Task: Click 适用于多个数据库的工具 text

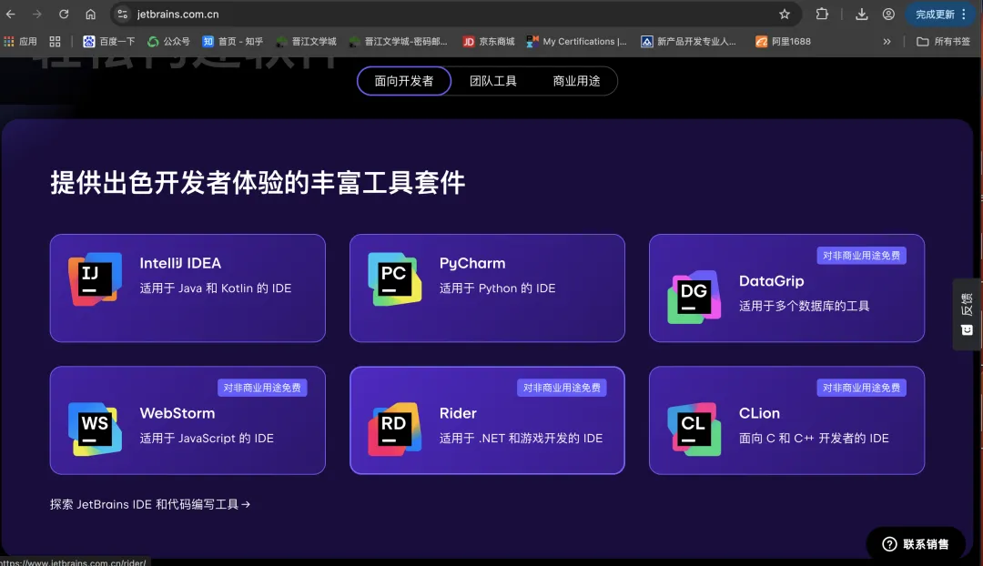Action: 804,306
